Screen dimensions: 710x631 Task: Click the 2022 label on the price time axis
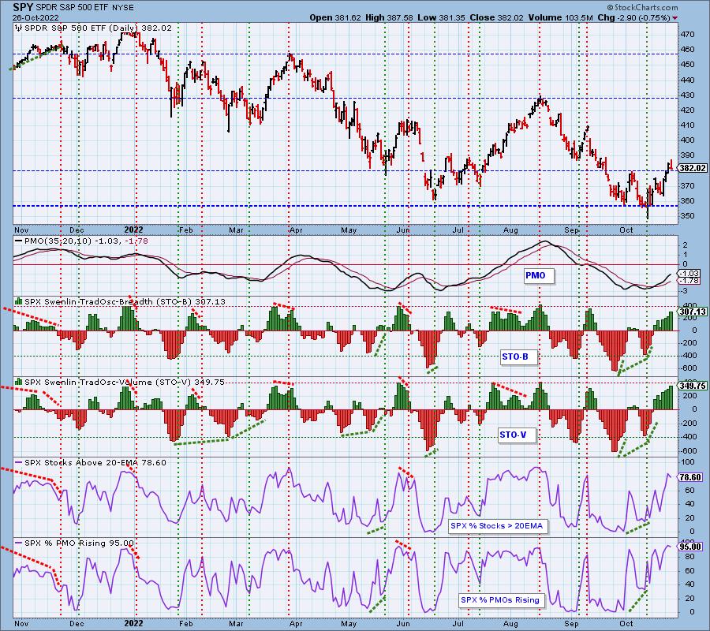click(x=133, y=230)
